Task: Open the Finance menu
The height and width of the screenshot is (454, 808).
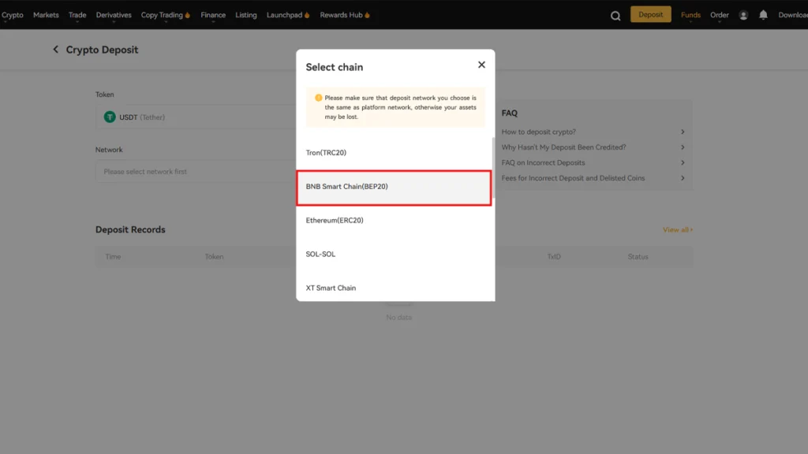Action: 213,15
